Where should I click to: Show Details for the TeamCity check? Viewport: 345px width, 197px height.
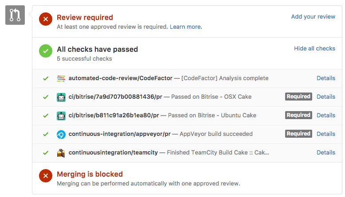[326, 152]
